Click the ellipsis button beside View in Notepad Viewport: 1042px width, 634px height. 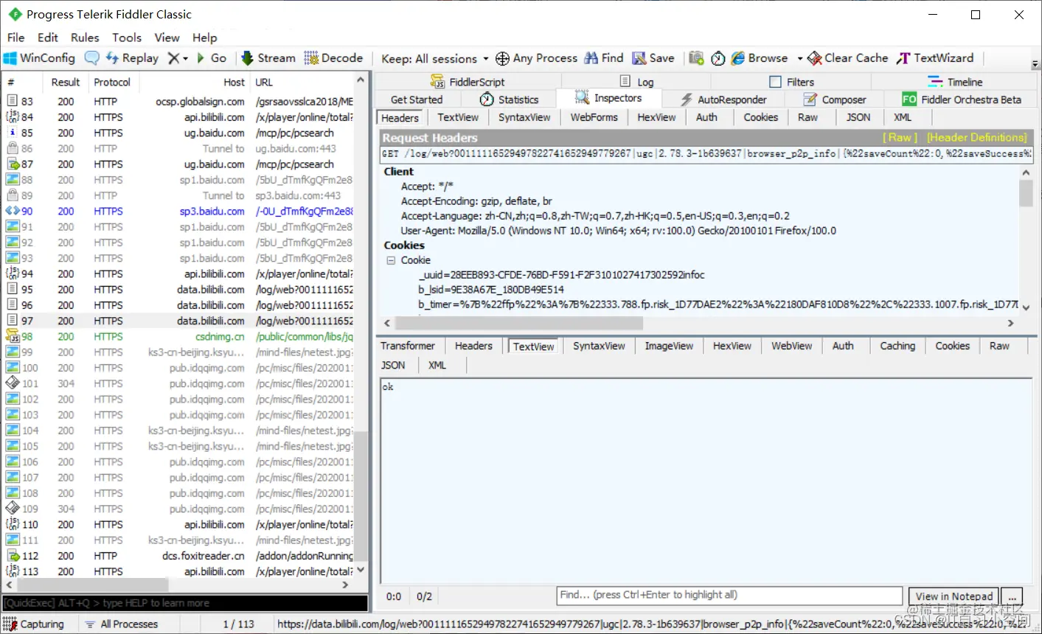(x=1013, y=596)
